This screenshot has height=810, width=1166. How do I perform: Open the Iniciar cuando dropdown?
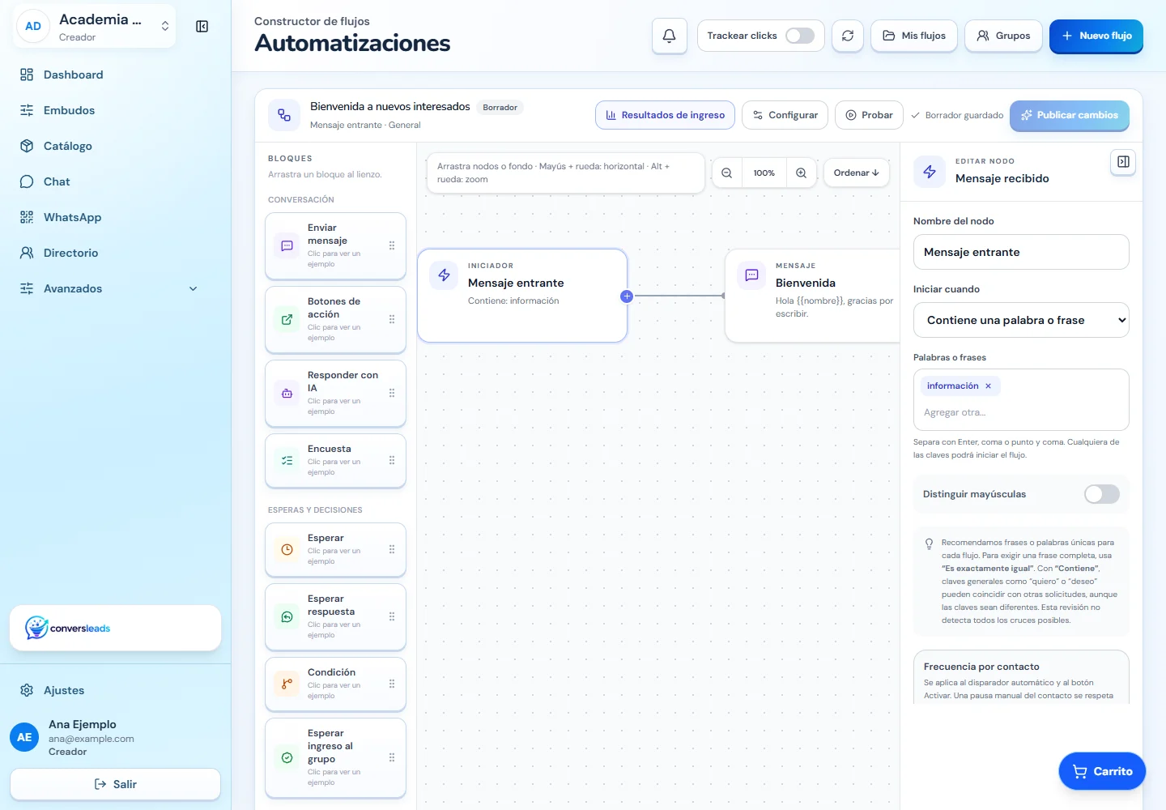tap(1021, 320)
